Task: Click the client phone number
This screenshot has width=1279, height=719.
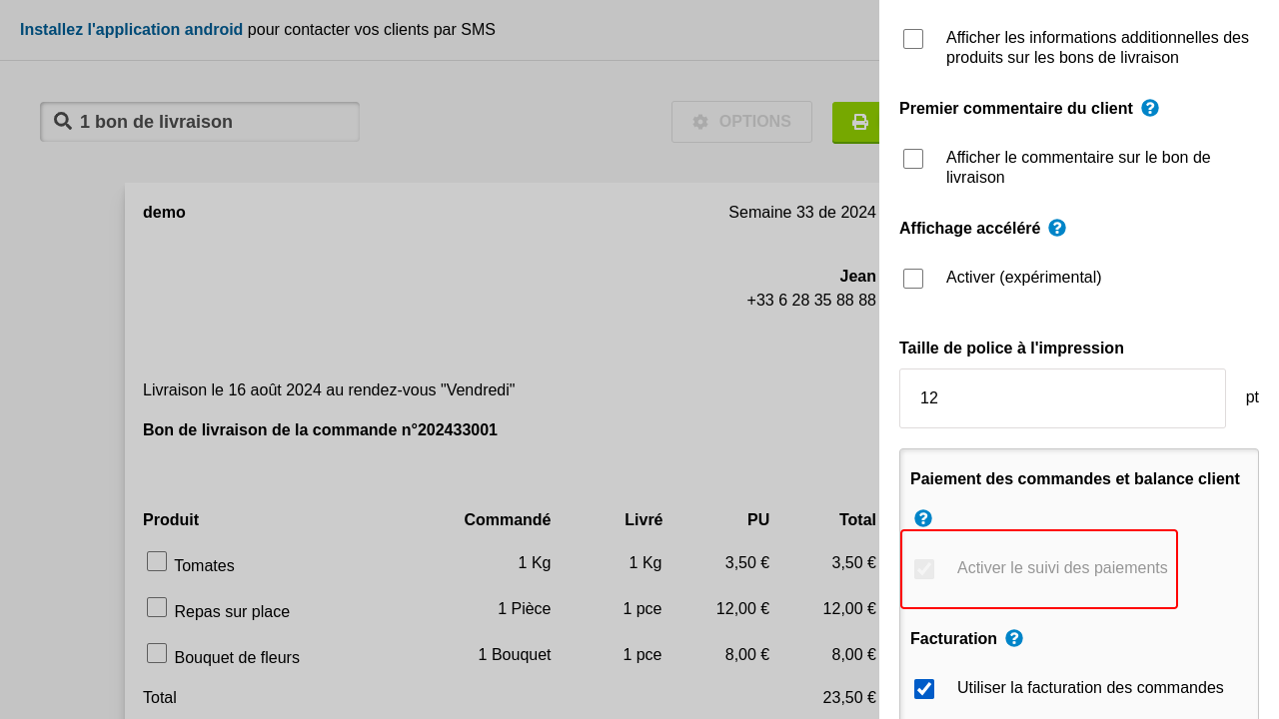Action: tap(810, 301)
